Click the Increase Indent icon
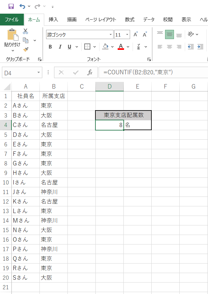The height and width of the screenshot is (294, 208). coord(200,47)
